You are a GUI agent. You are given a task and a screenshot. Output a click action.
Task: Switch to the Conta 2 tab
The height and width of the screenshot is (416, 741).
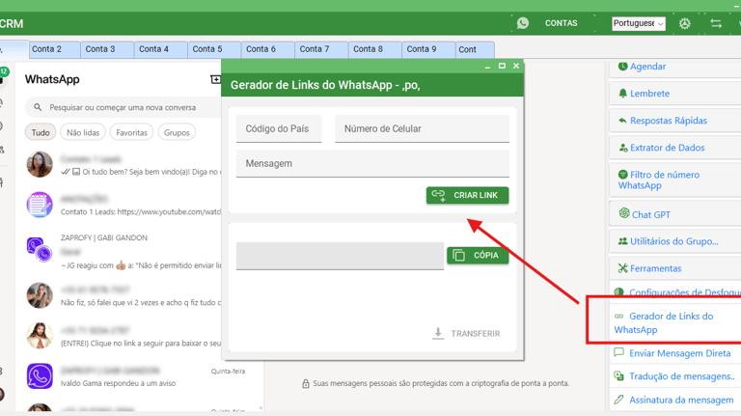(54, 49)
